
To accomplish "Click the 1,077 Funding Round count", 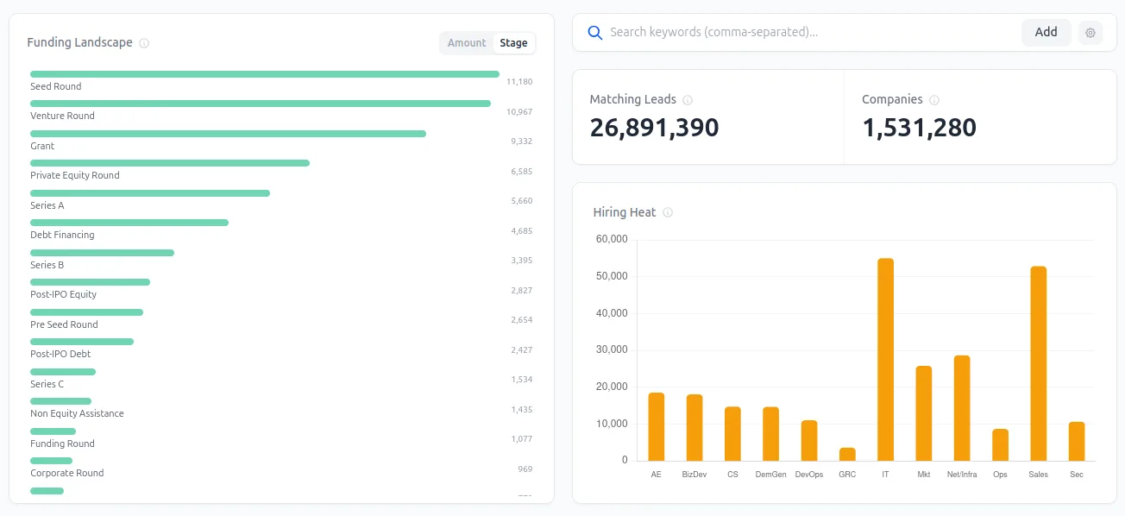I will coord(521,439).
